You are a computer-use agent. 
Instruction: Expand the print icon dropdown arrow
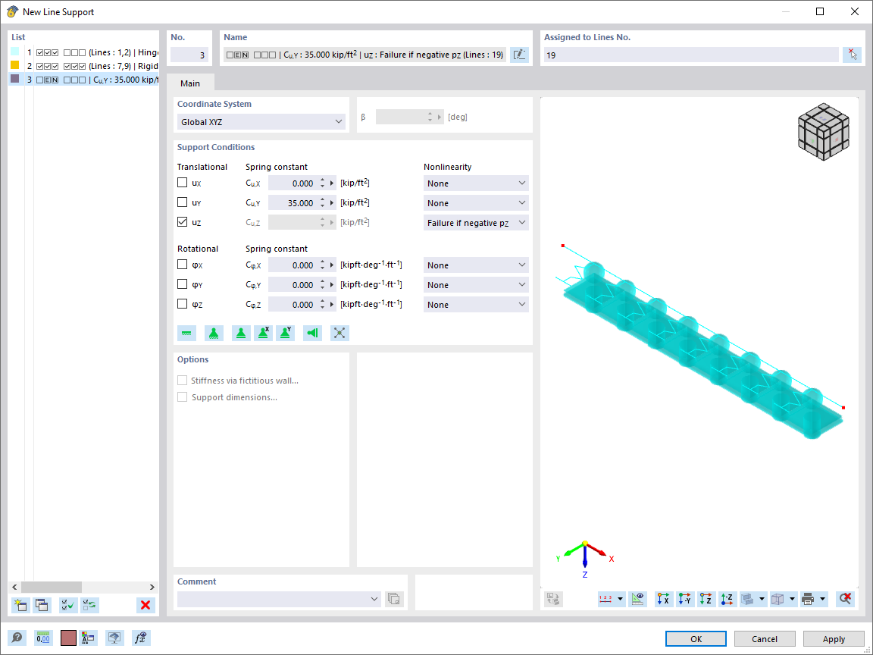pos(822,600)
